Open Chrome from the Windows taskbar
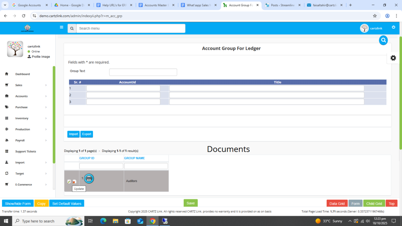This screenshot has width=402, height=226. pyautogui.click(x=152, y=221)
